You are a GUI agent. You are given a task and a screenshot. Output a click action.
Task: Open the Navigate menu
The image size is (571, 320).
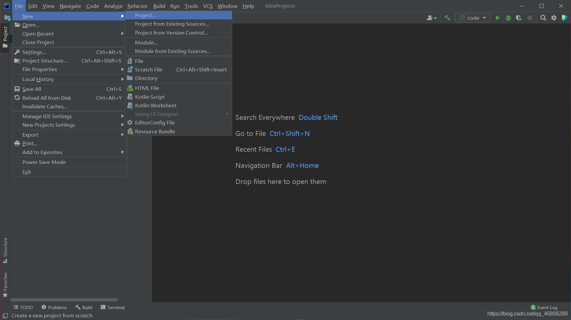(70, 6)
